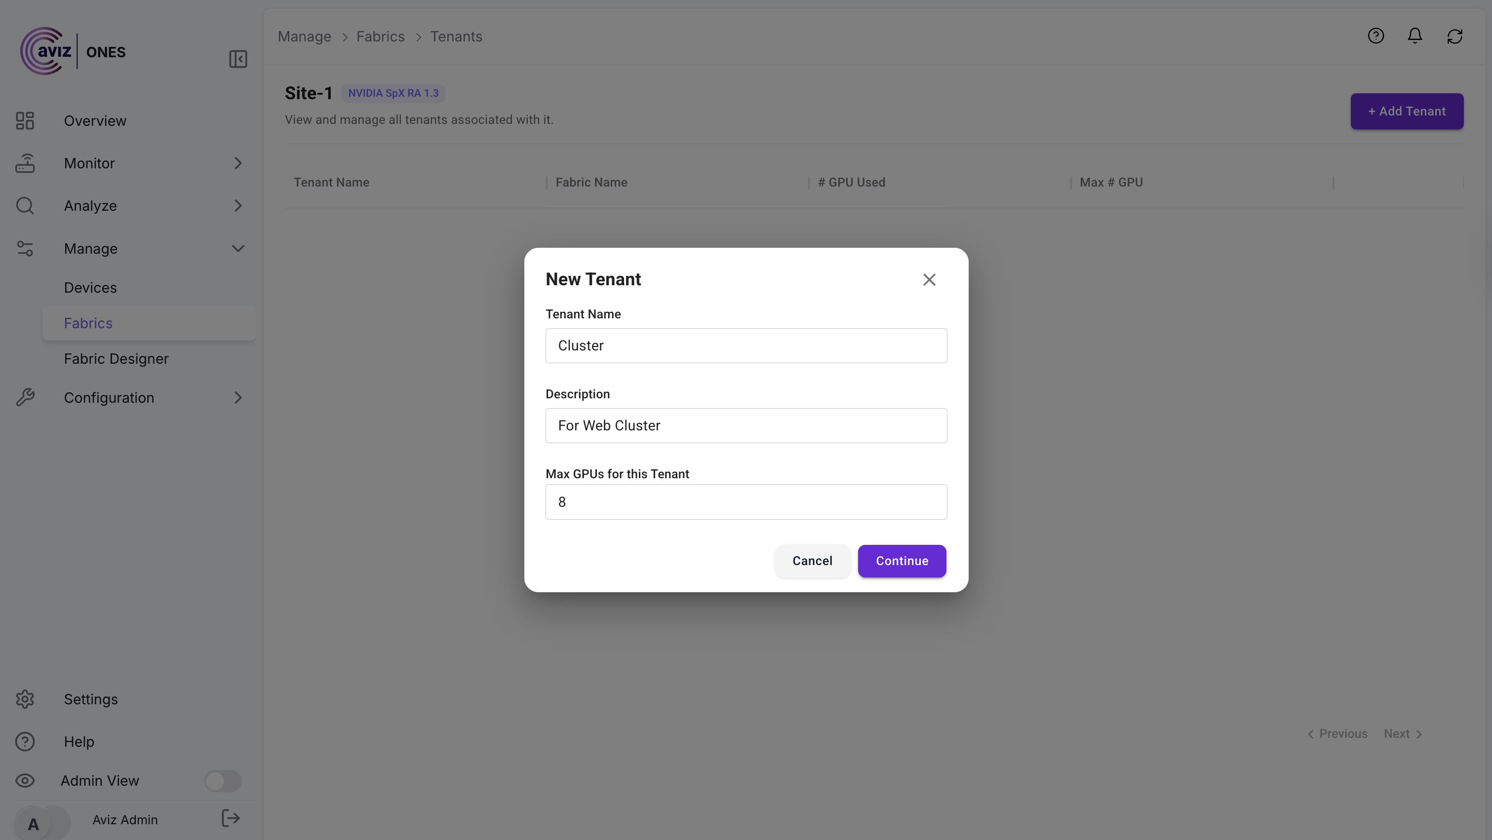Click the Tenant Name input field

coord(746,346)
